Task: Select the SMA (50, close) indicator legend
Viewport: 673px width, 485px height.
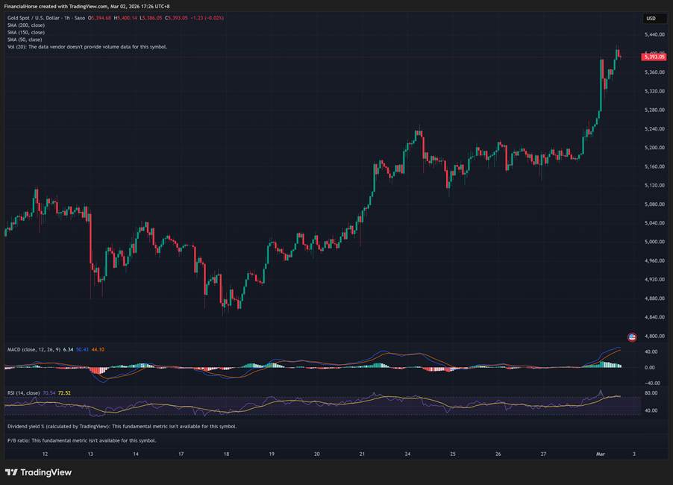Action: [25, 40]
